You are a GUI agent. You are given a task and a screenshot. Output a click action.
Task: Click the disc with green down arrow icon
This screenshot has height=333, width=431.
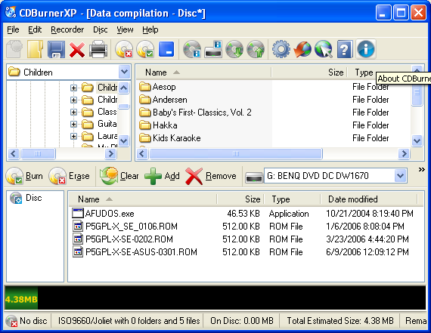(x=234, y=49)
